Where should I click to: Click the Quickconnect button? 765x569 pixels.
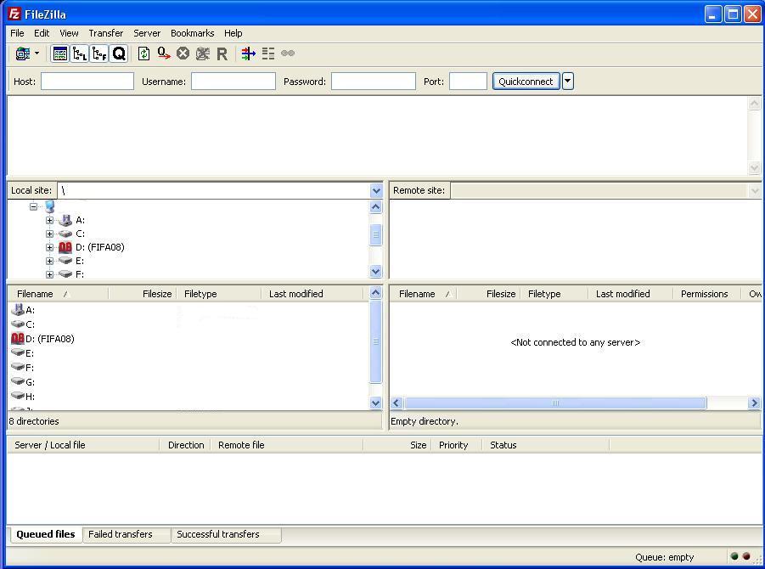(x=526, y=81)
